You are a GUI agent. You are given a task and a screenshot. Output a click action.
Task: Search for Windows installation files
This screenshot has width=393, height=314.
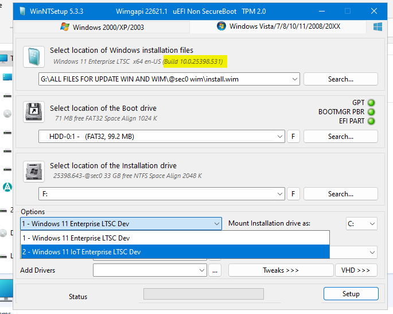point(341,79)
